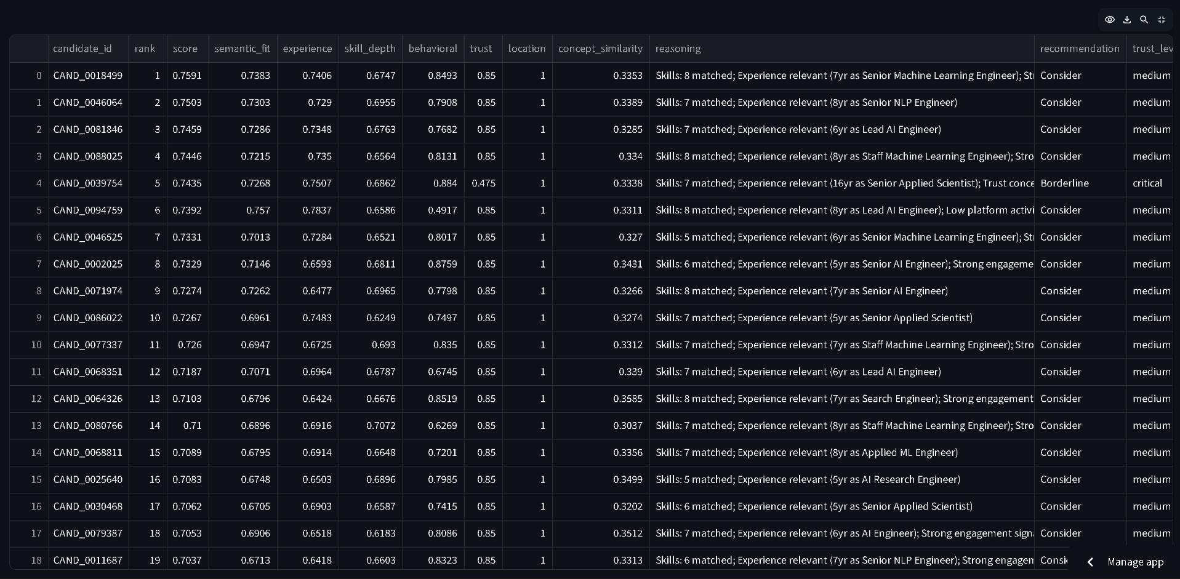Click the Borderline recommendation cell
Viewport: 1180px width, 579px height.
click(x=1080, y=183)
